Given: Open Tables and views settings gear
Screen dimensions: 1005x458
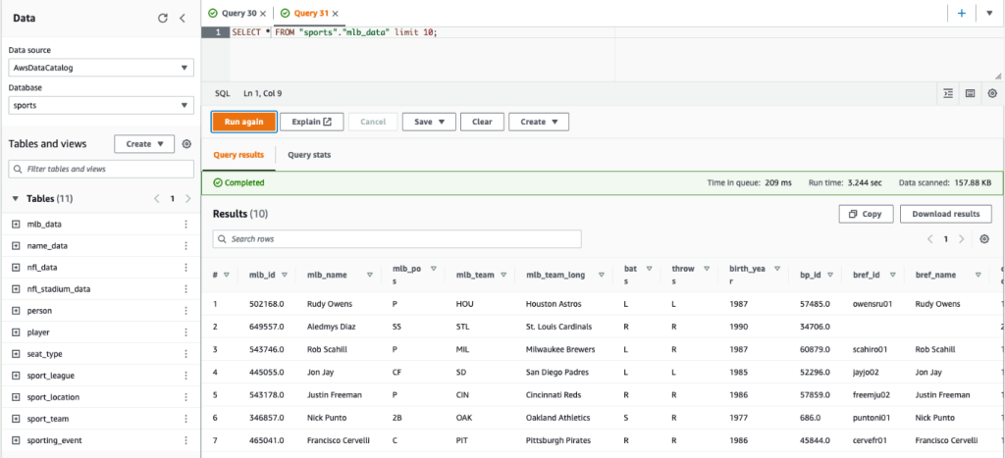Looking at the screenshot, I should [x=186, y=144].
